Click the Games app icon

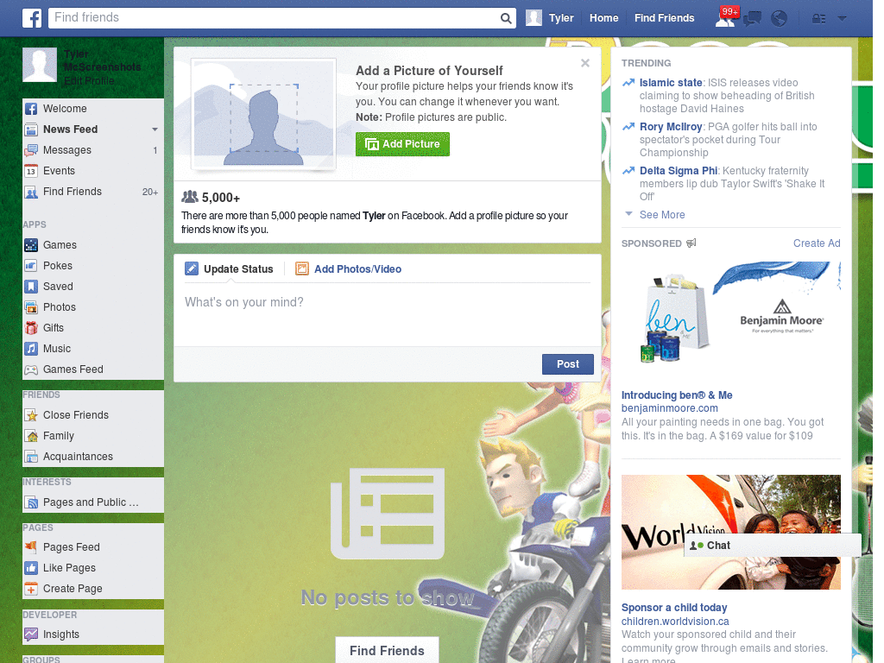[x=31, y=245]
